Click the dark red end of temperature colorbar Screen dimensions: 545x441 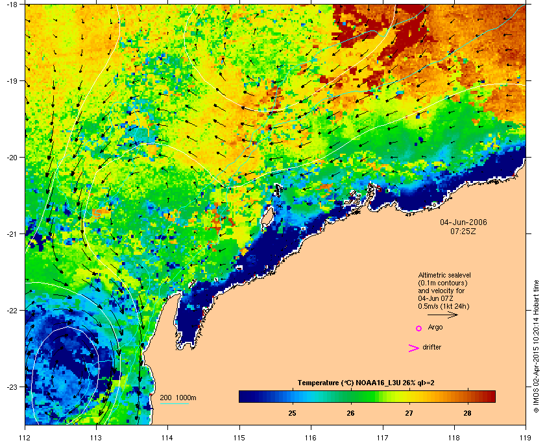(489, 396)
